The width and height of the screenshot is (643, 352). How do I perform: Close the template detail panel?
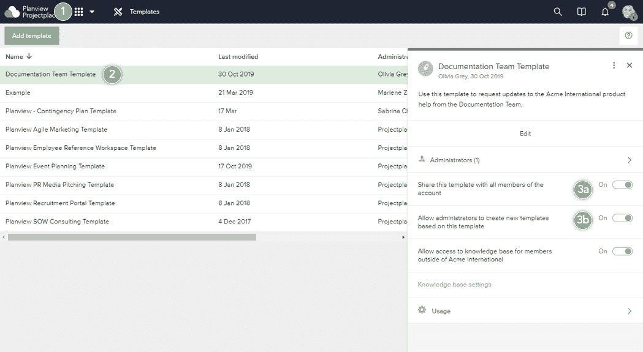point(630,65)
